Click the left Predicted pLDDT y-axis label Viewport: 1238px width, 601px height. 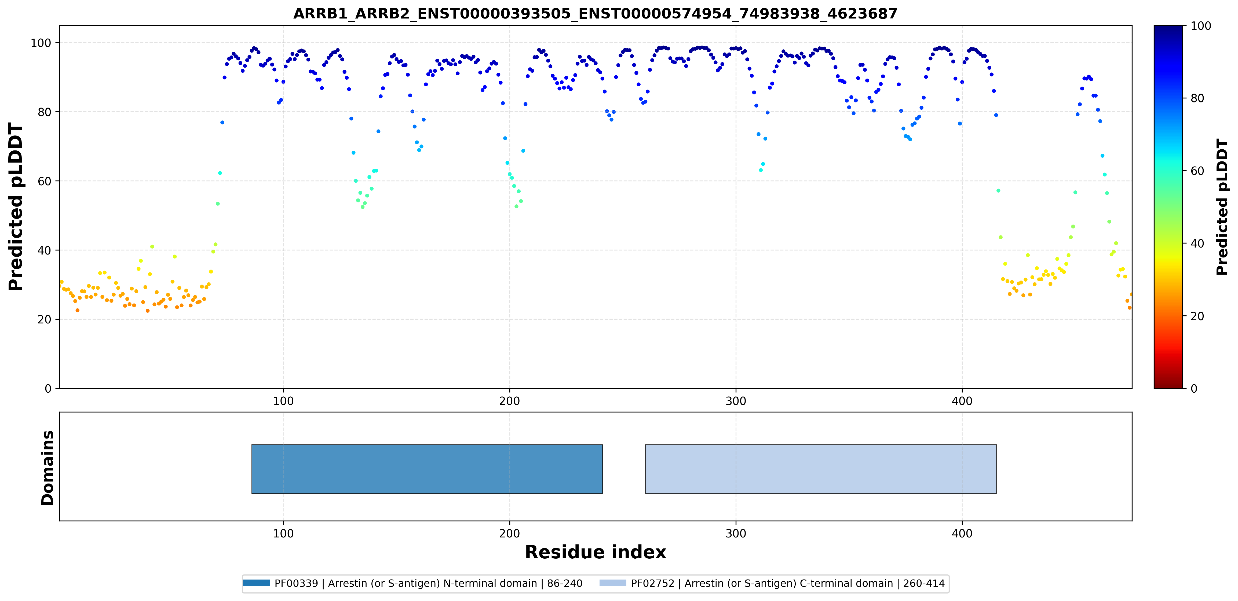click(15, 207)
